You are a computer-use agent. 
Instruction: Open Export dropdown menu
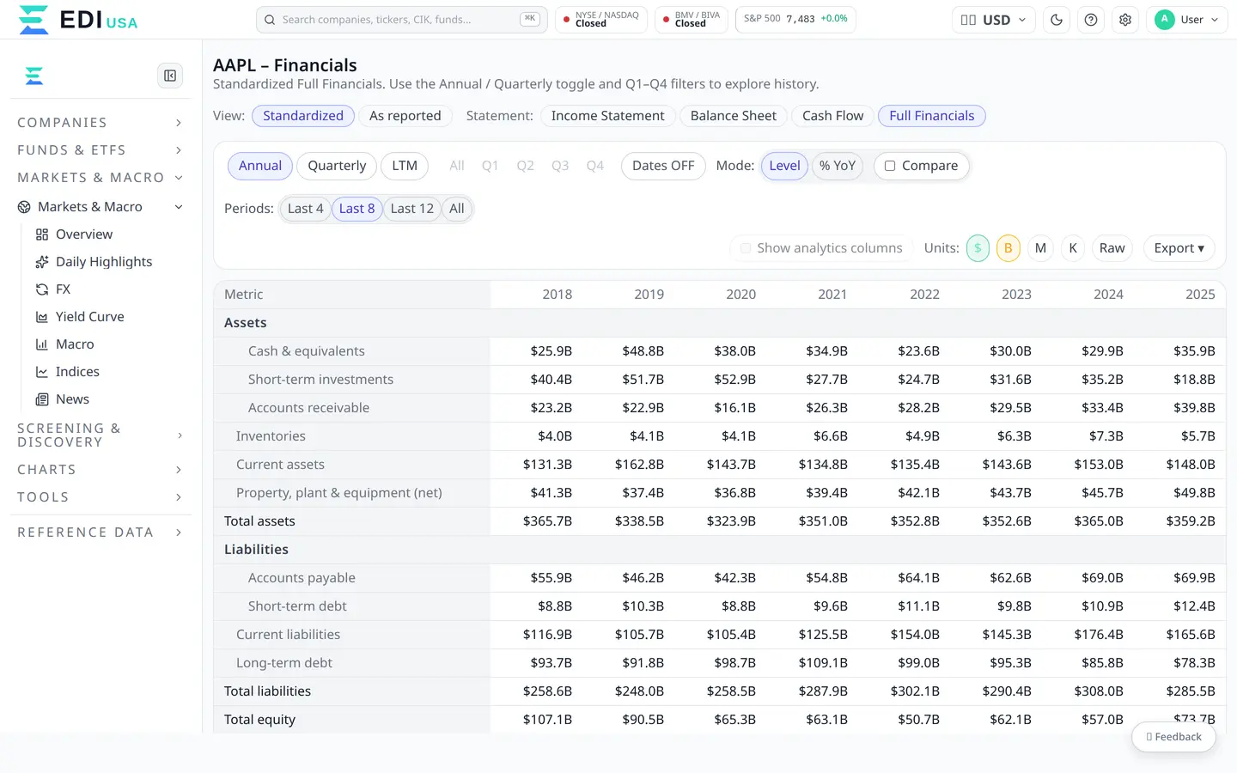point(1179,248)
